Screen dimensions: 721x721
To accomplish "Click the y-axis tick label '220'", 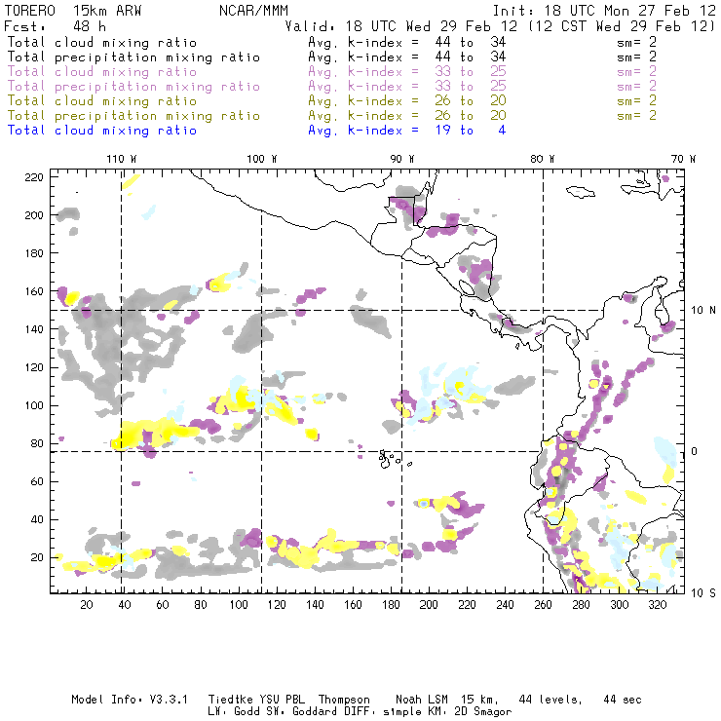I will point(34,177).
